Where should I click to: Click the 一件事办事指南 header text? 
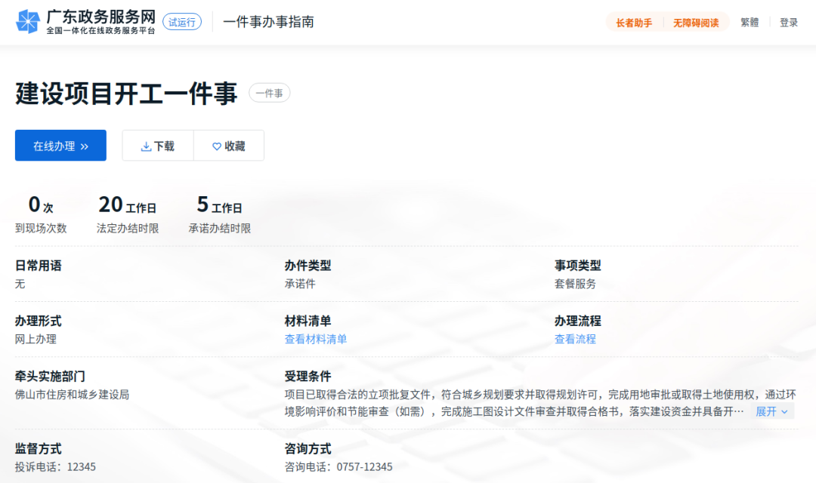[268, 22]
